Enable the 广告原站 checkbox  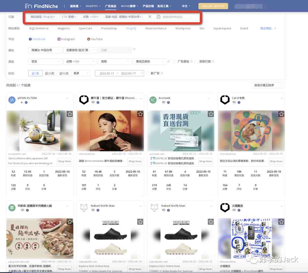(x=174, y=62)
